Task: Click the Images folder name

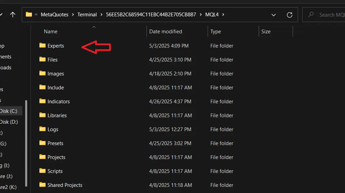Action: 56,74
